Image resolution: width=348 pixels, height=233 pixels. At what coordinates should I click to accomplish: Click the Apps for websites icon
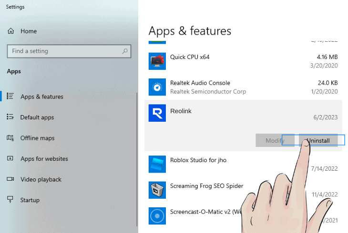click(x=10, y=158)
